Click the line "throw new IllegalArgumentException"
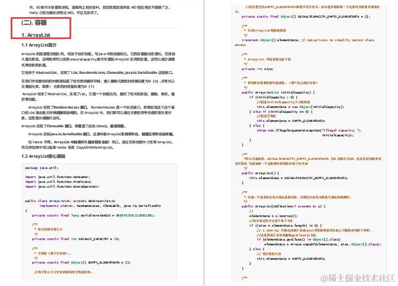This screenshot has width=398, height=286. (x=309, y=130)
